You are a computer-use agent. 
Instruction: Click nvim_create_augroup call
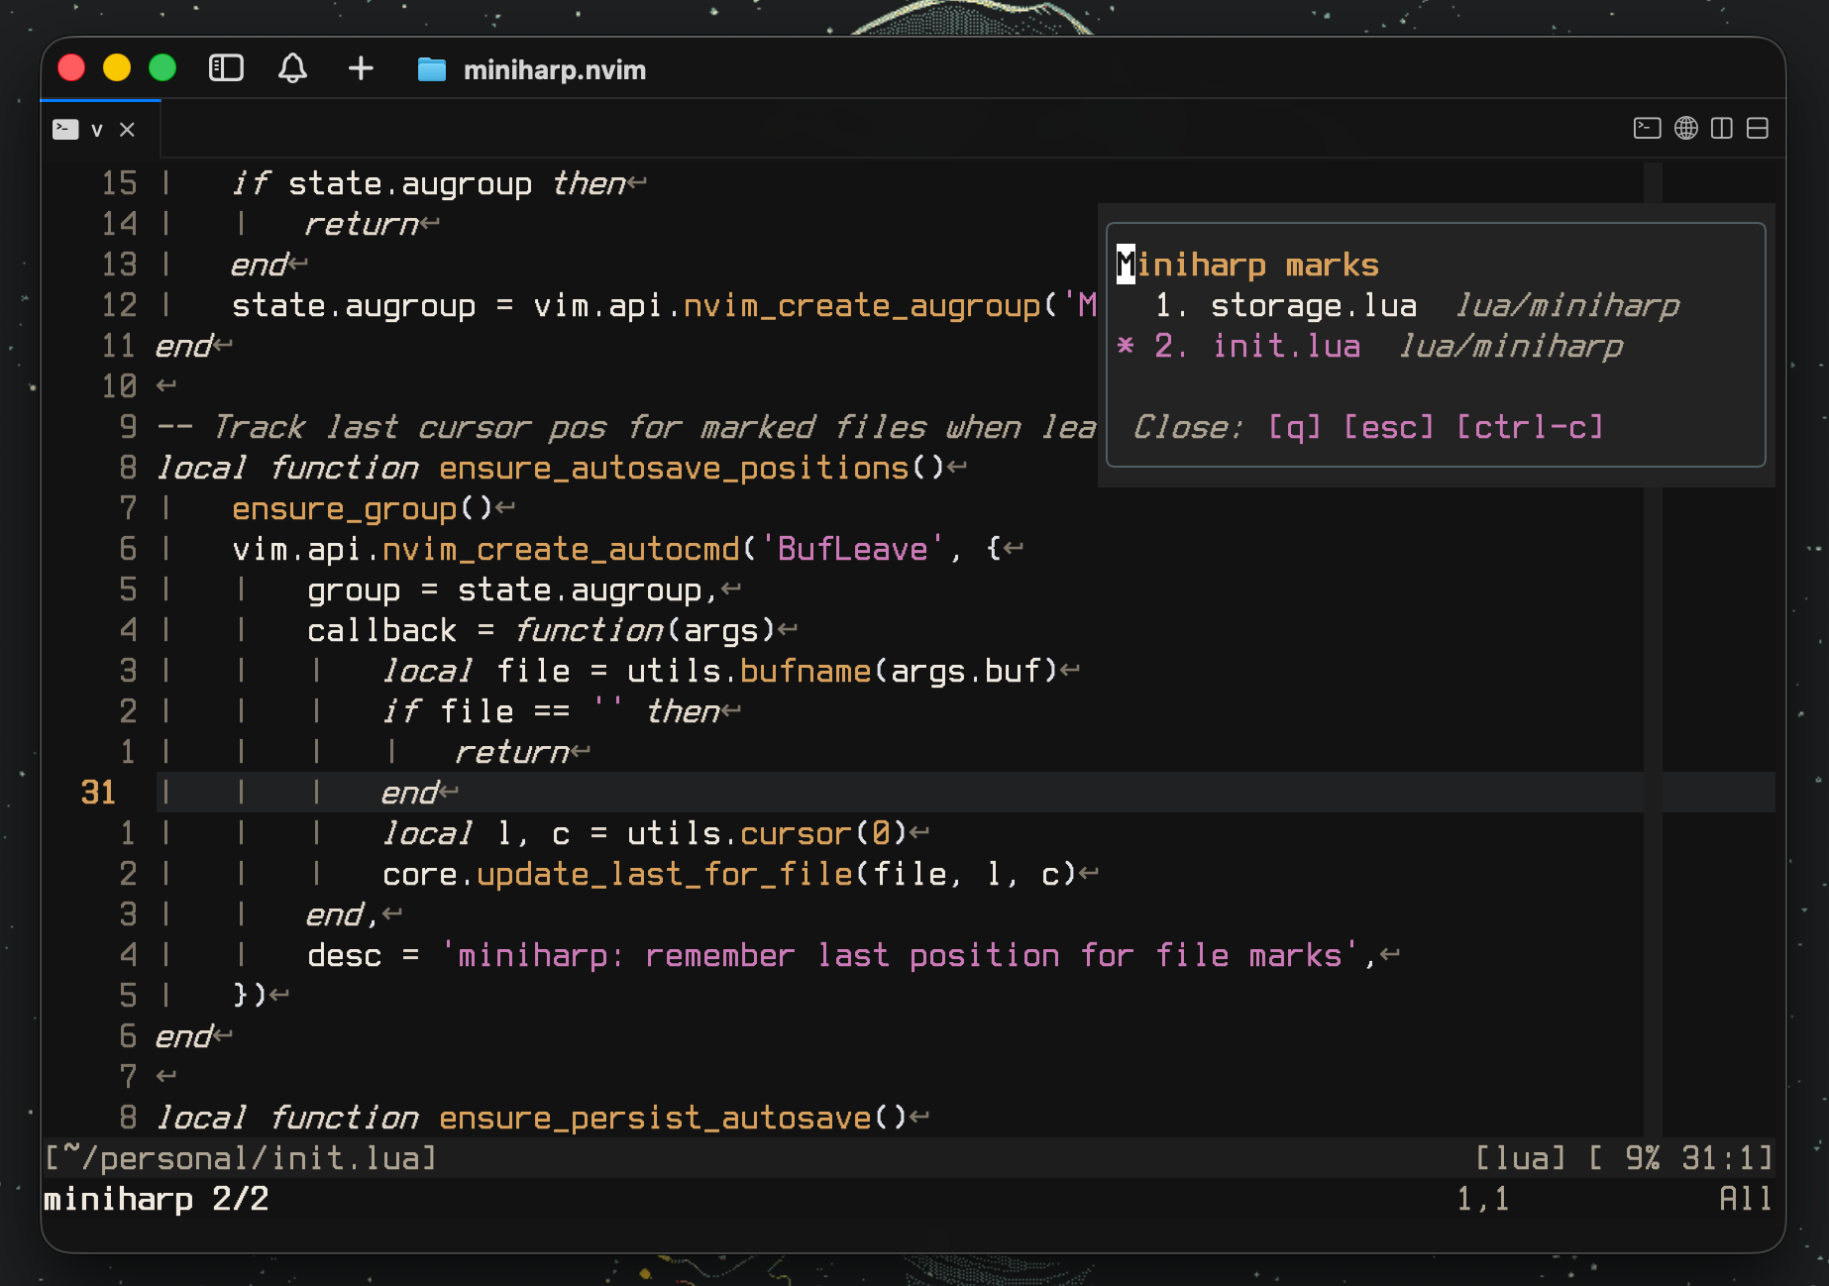coord(862,305)
